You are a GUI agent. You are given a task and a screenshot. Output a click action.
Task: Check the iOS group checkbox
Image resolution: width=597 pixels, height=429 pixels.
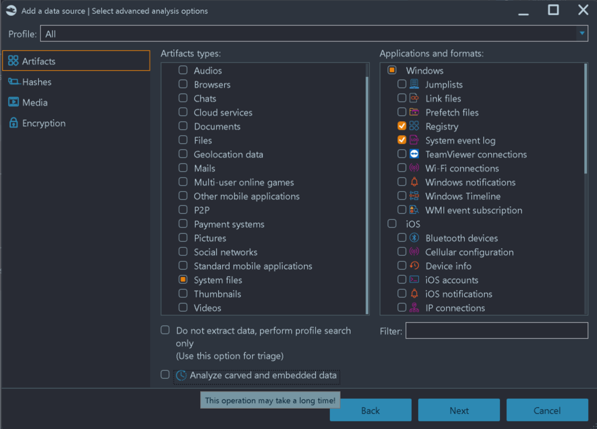click(x=392, y=224)
